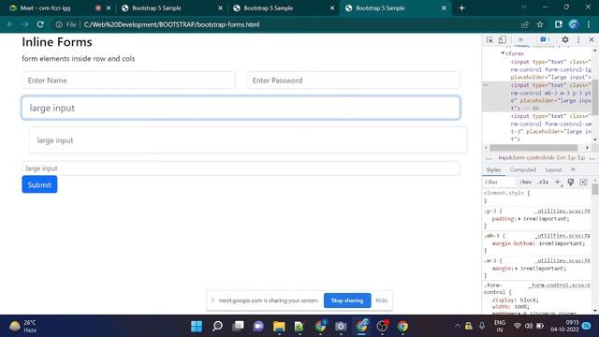Click the DOM tree vertical scrollbar thumb
This screenshot has width=599, height=337.
(x=595, y=97)
